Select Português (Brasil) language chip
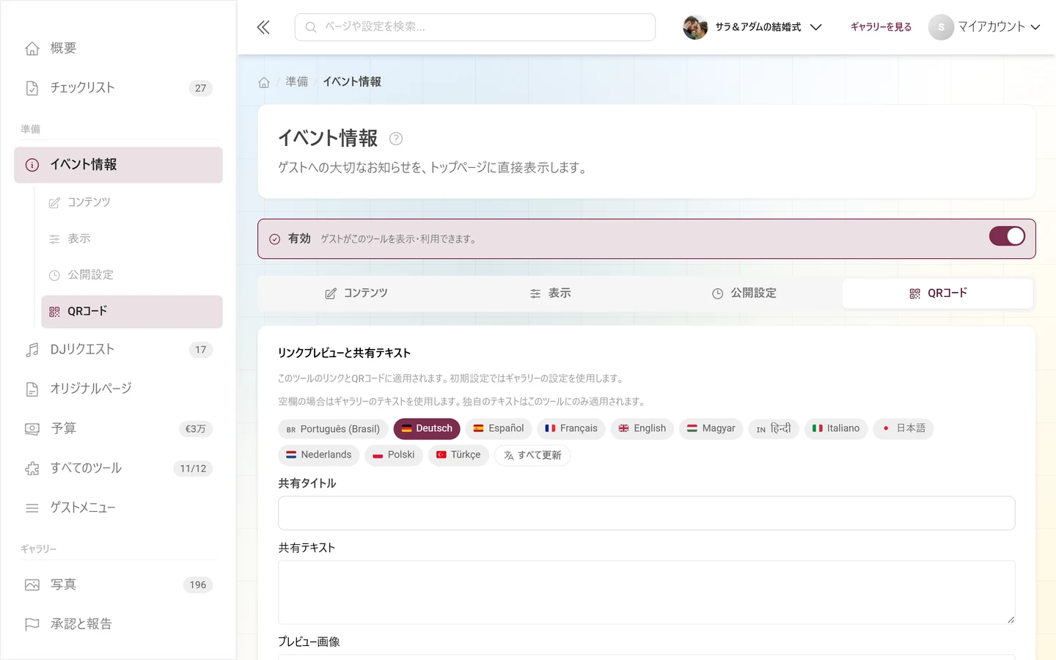 (333, 429)
